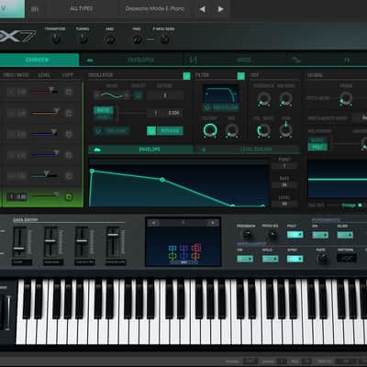
Task: Toggle the Vintage DAC resolution option
Action: click(x=351, y=206)
